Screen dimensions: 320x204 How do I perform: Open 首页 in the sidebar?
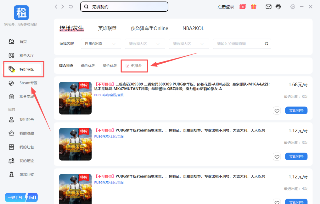pyautogui.click(x=23, y=42)
